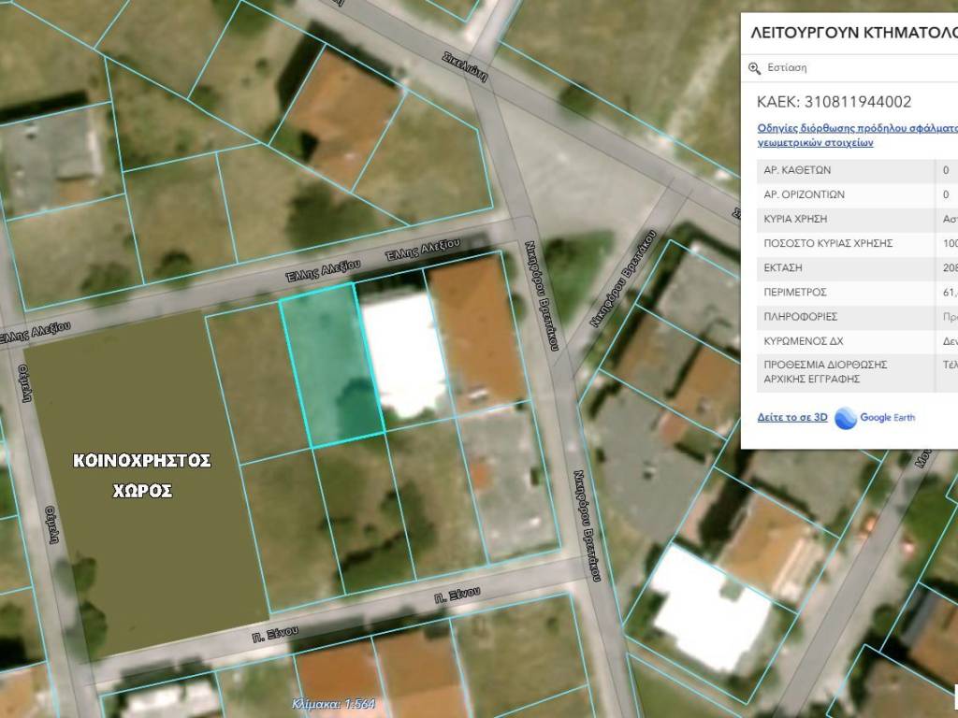Image resolution: width=958 pixels, height=718 pixels.
Task: Open the Δείτε το σε 3D link
Action: 791,418
